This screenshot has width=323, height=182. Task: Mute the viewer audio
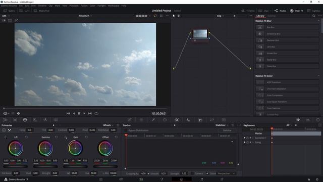[x=18, y=113]
